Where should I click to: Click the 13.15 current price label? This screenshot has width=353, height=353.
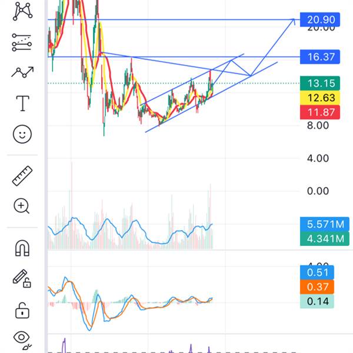[x=320, y=84]
